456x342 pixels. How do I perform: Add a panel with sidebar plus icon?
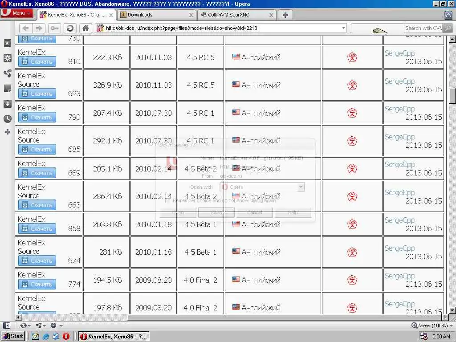pyautogui.click(x=8, y=132)
